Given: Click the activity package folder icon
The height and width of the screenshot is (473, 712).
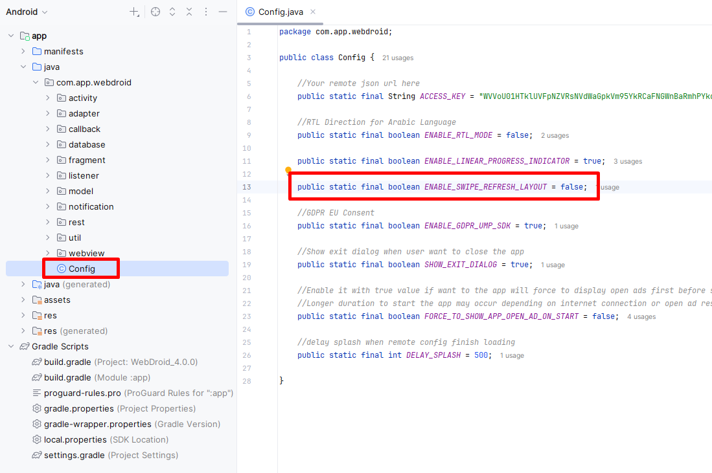Looking at the screenshot, I should [62, 98].
